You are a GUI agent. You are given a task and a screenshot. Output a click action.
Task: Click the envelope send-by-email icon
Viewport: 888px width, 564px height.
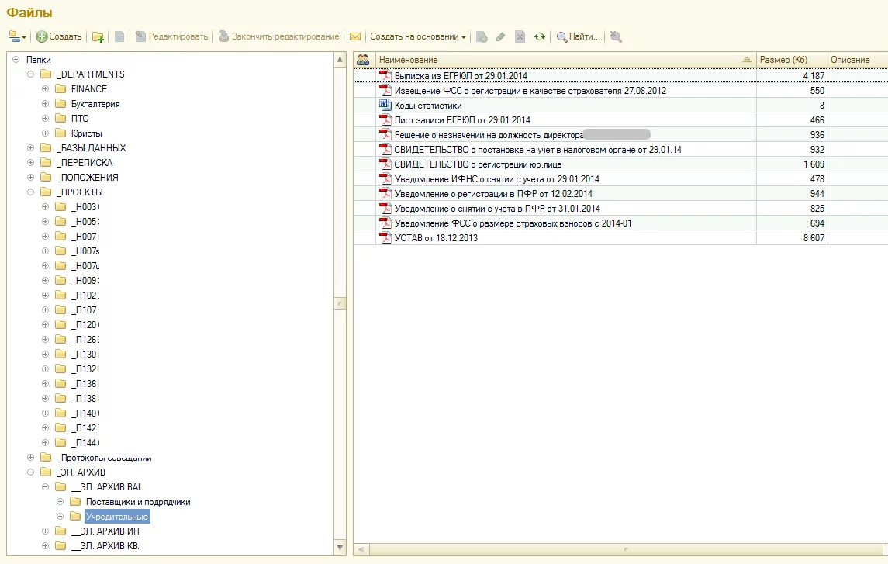(355, 36)
